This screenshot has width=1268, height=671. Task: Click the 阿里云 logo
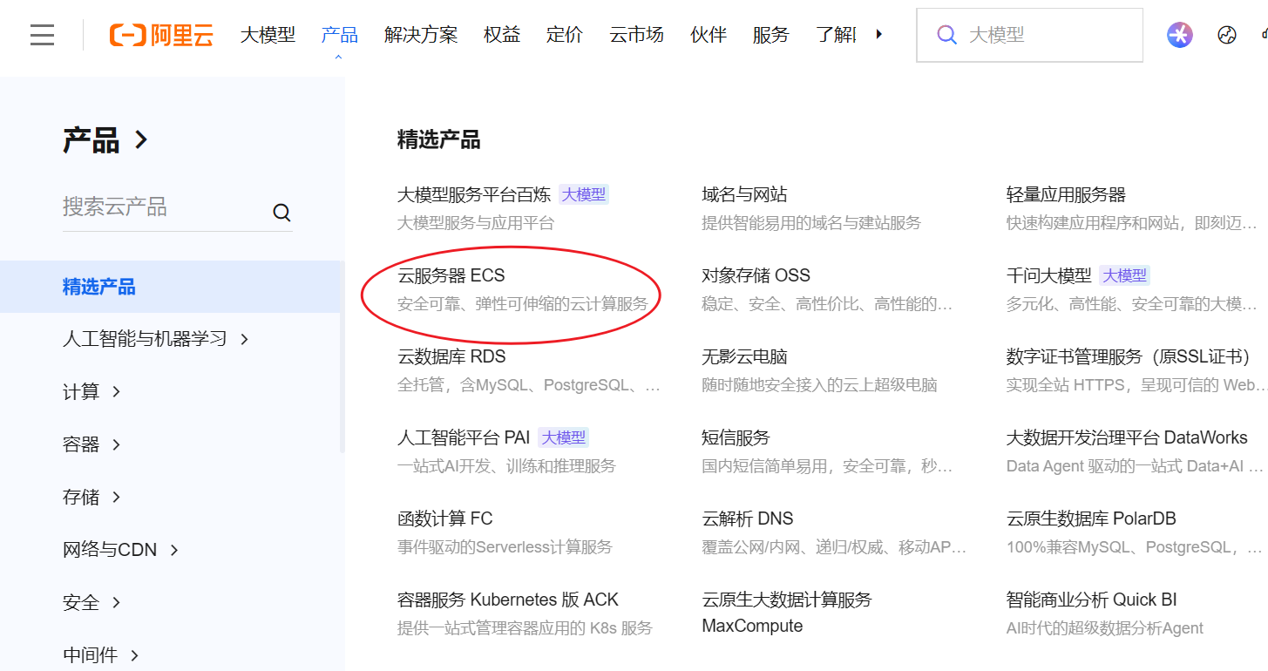[161, 35]
